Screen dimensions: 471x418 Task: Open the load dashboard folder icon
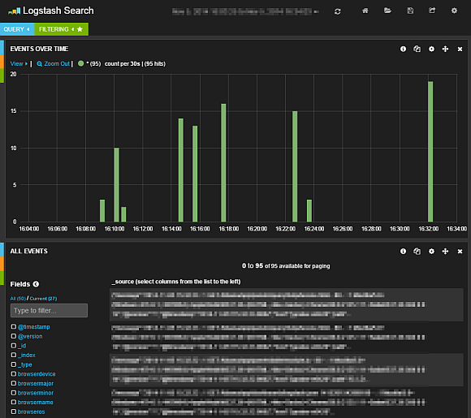387,11
